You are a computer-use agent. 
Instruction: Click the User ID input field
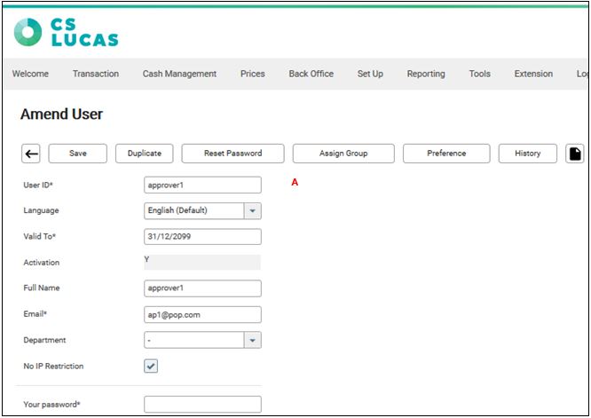click(x=202, y=185)
